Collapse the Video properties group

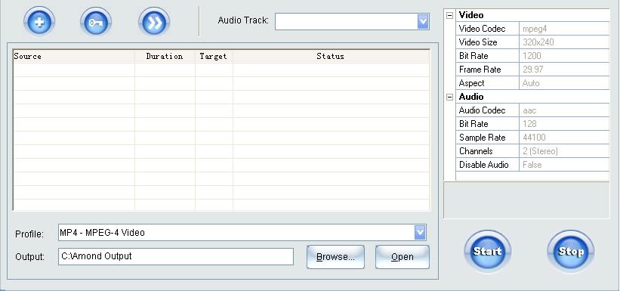[x=449, y=15]
